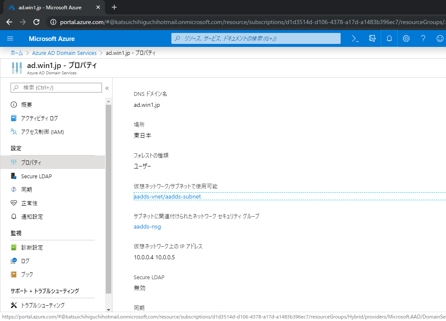This screenshot has width=446, height=321.
Task: Open aadds-vnet/aadds-subnet link
Action: 167,196
